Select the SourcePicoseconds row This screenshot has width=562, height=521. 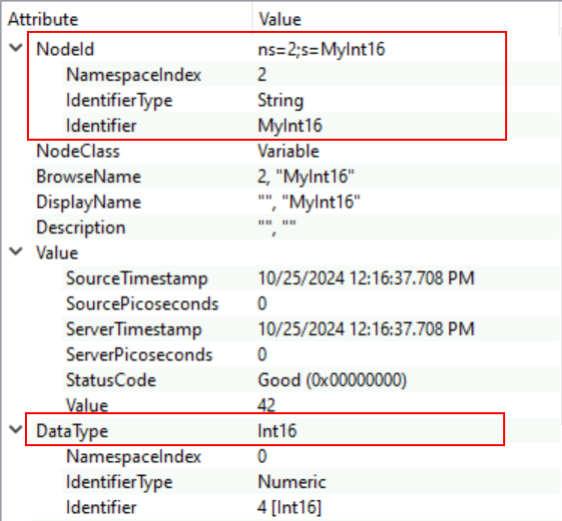(311, 303)
